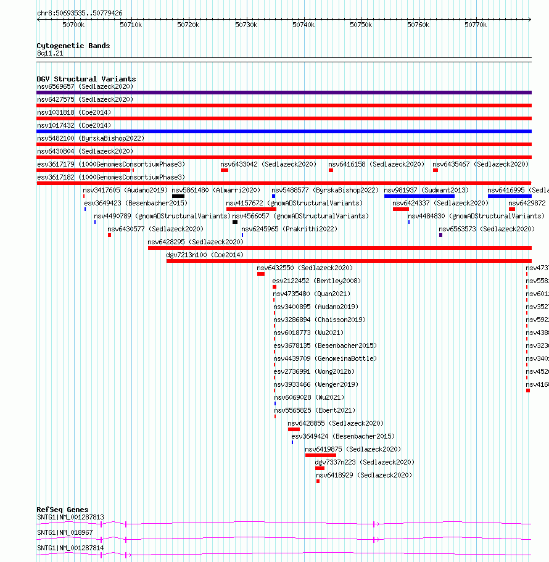Viewport: 549px width, 562px height.
Task: Click the nsv6435467 red marker
Action: point(435,170)
